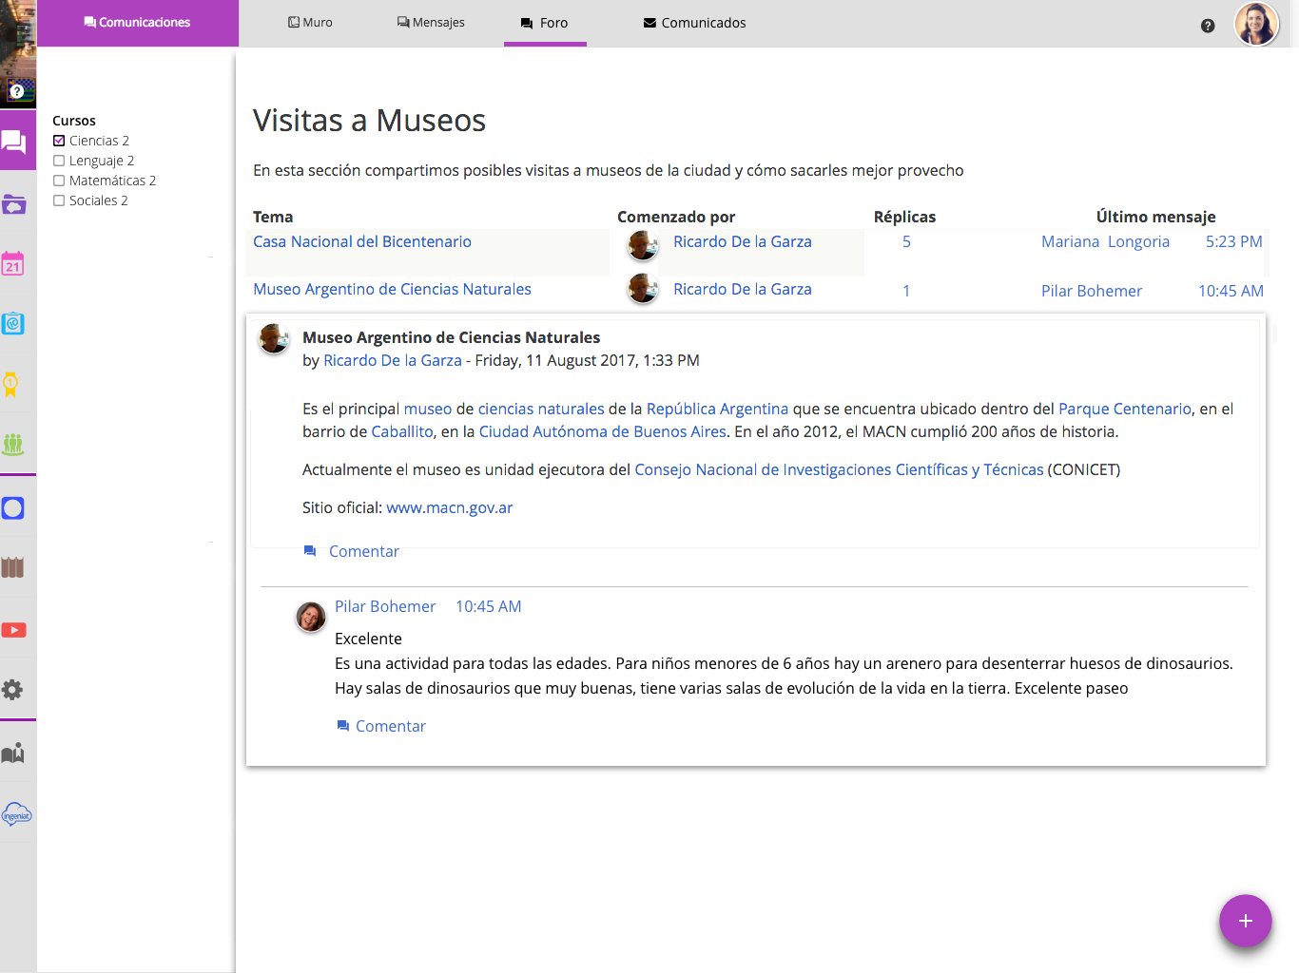Switch to the Muro tab

(x=310, y=23)
